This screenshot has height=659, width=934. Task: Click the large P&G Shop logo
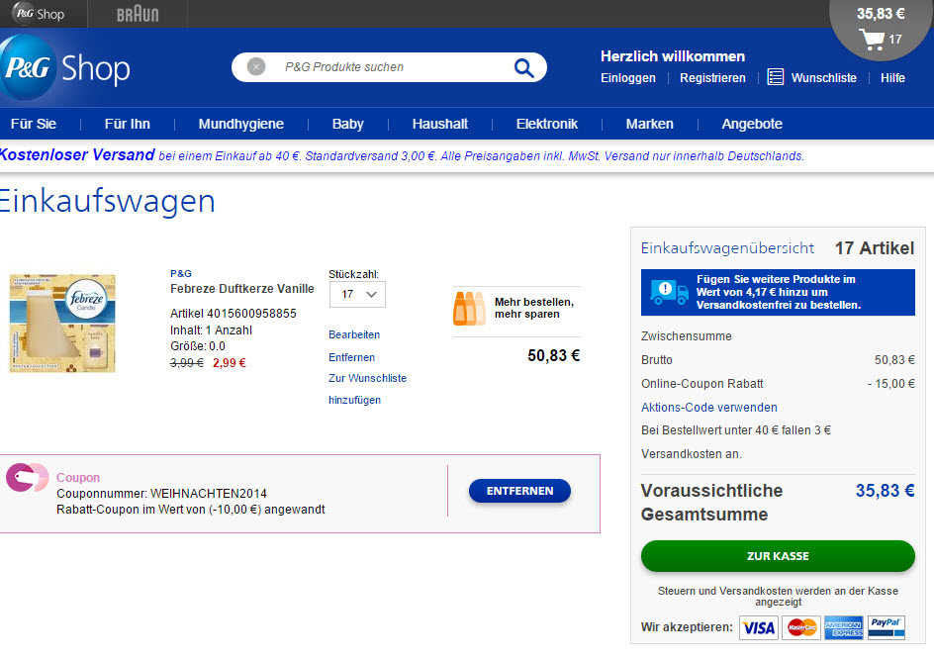tap(64, 68)
